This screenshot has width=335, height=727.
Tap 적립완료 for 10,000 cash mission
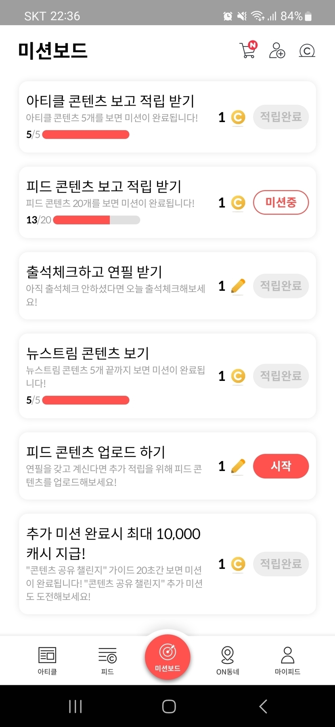pos(281,564)
